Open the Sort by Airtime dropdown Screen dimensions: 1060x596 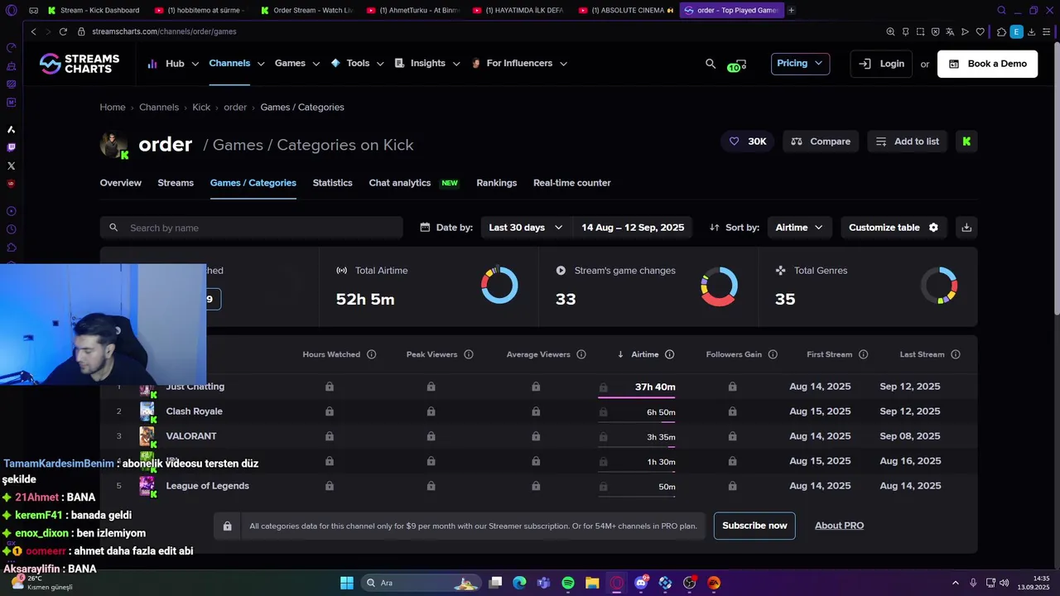799,228
